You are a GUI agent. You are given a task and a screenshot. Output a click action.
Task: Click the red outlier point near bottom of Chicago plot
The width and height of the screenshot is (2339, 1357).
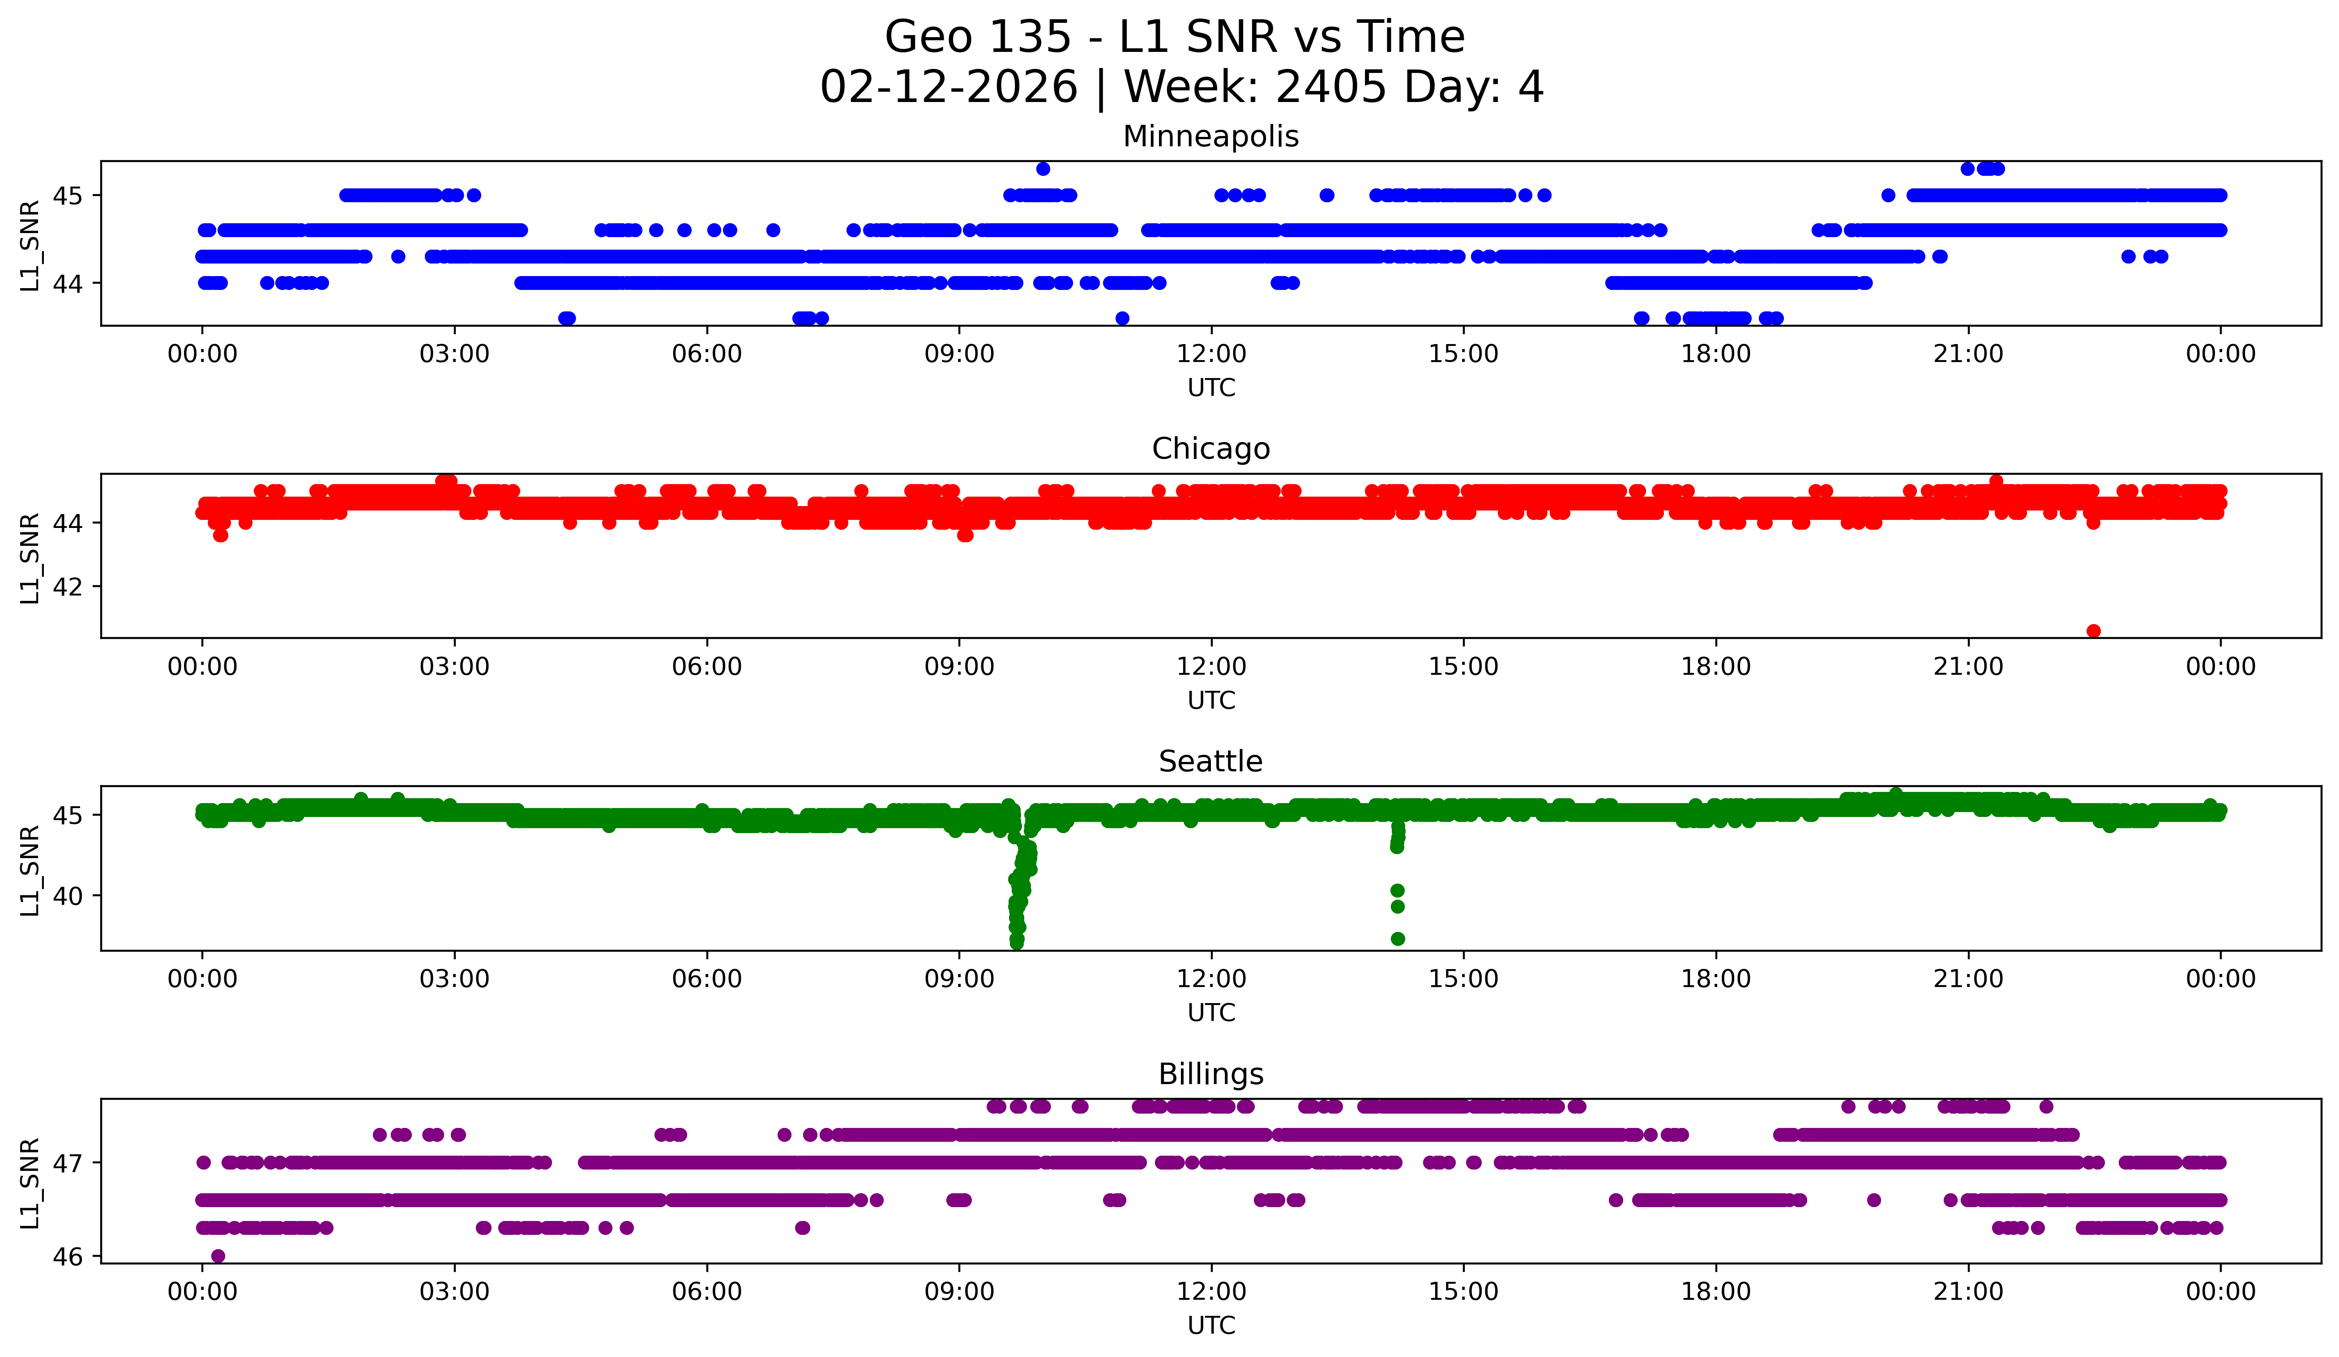(2093, 631)
